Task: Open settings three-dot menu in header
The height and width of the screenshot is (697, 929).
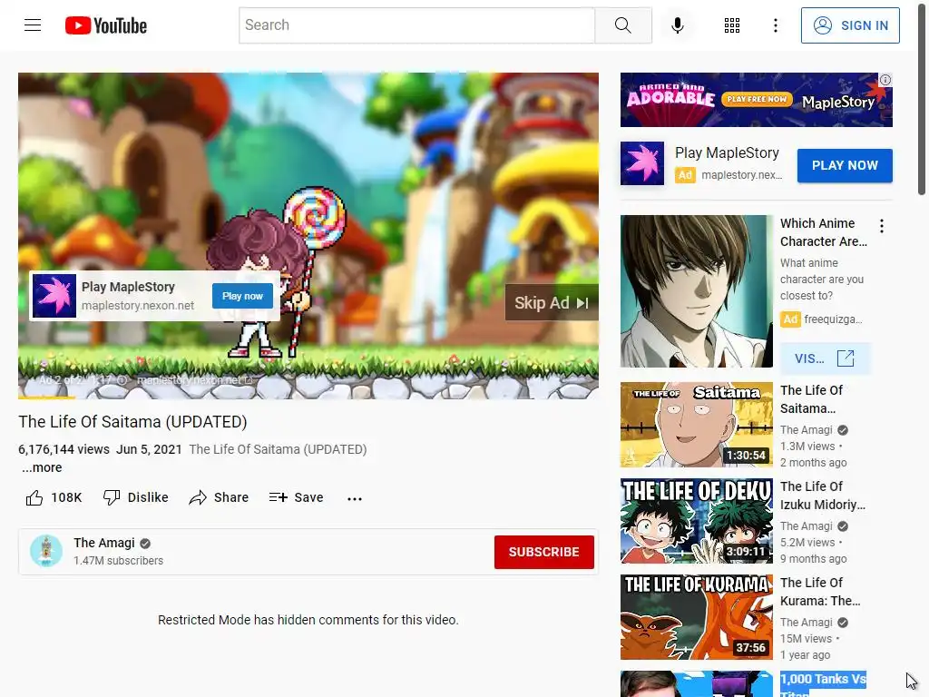Action: pyautogui.click(x=775, y=25)
